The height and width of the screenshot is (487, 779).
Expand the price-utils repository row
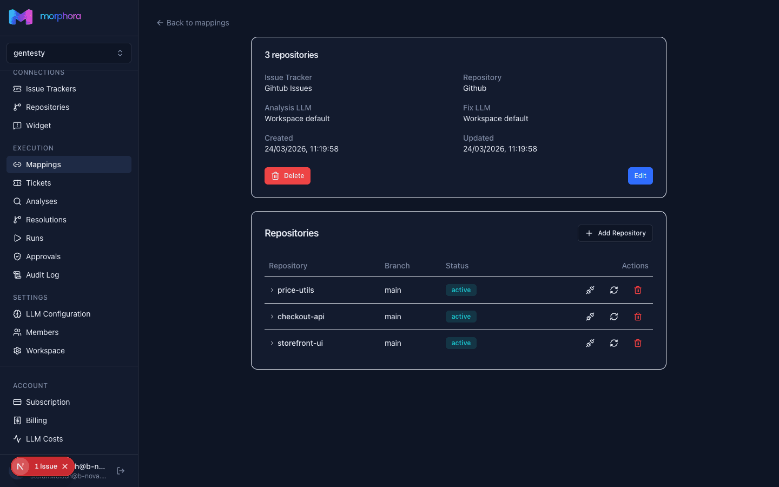tap(272, 290)
